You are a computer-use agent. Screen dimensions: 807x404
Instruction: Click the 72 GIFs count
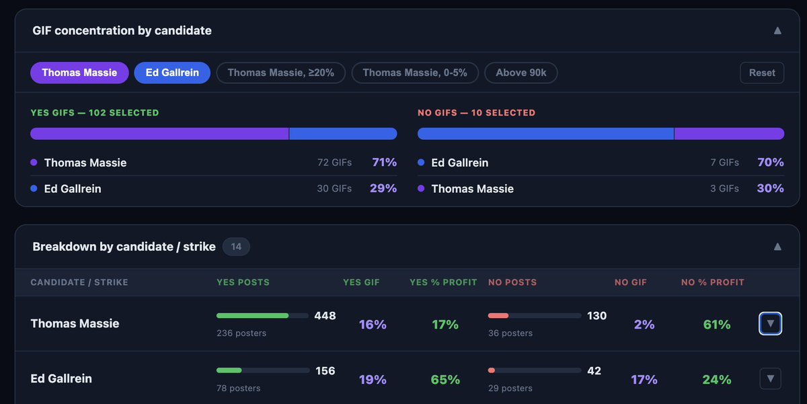335,163
